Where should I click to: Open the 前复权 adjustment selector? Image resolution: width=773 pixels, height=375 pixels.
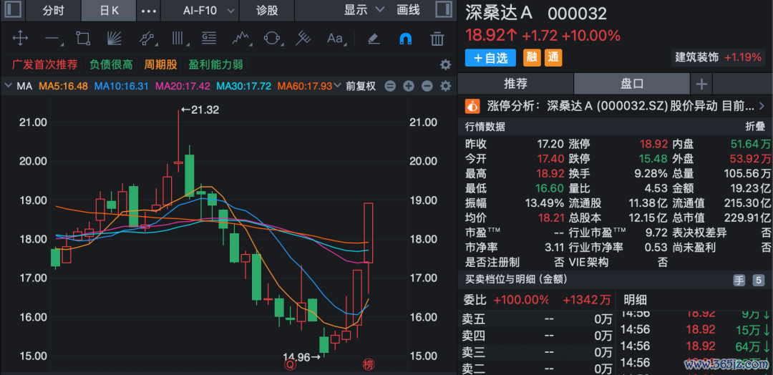[361, 86]
